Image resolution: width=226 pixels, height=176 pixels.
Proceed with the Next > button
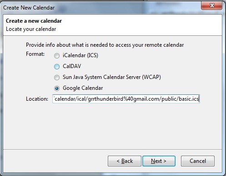159,161
